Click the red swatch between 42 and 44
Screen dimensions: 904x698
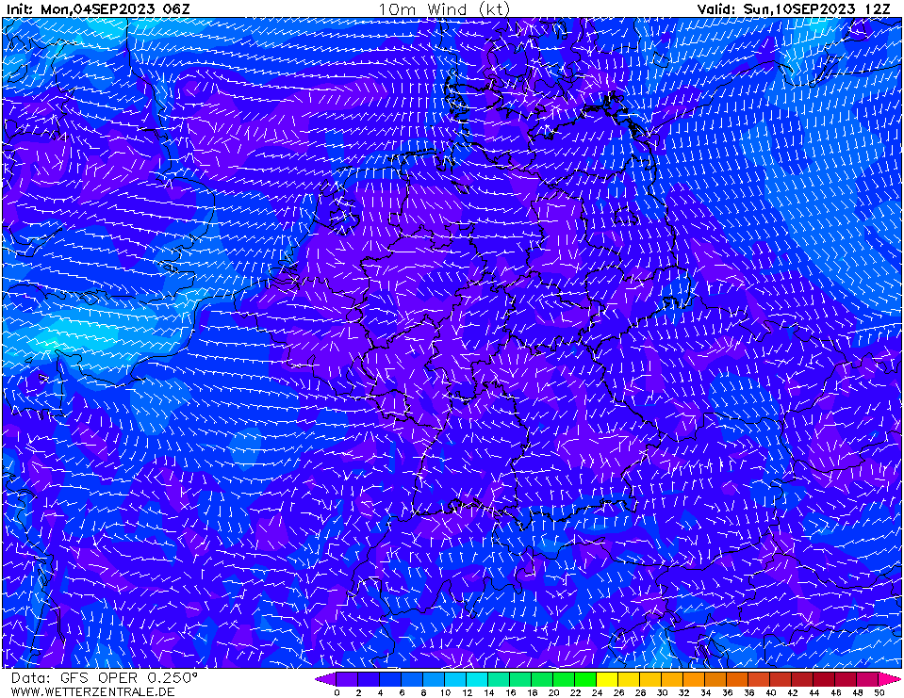[803, 679]
